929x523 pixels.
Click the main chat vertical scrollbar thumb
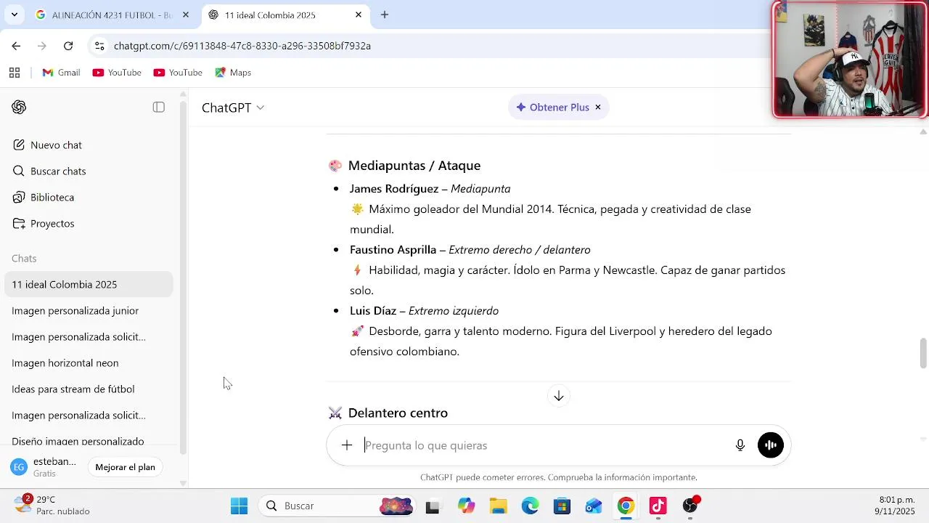coord(923,353)
